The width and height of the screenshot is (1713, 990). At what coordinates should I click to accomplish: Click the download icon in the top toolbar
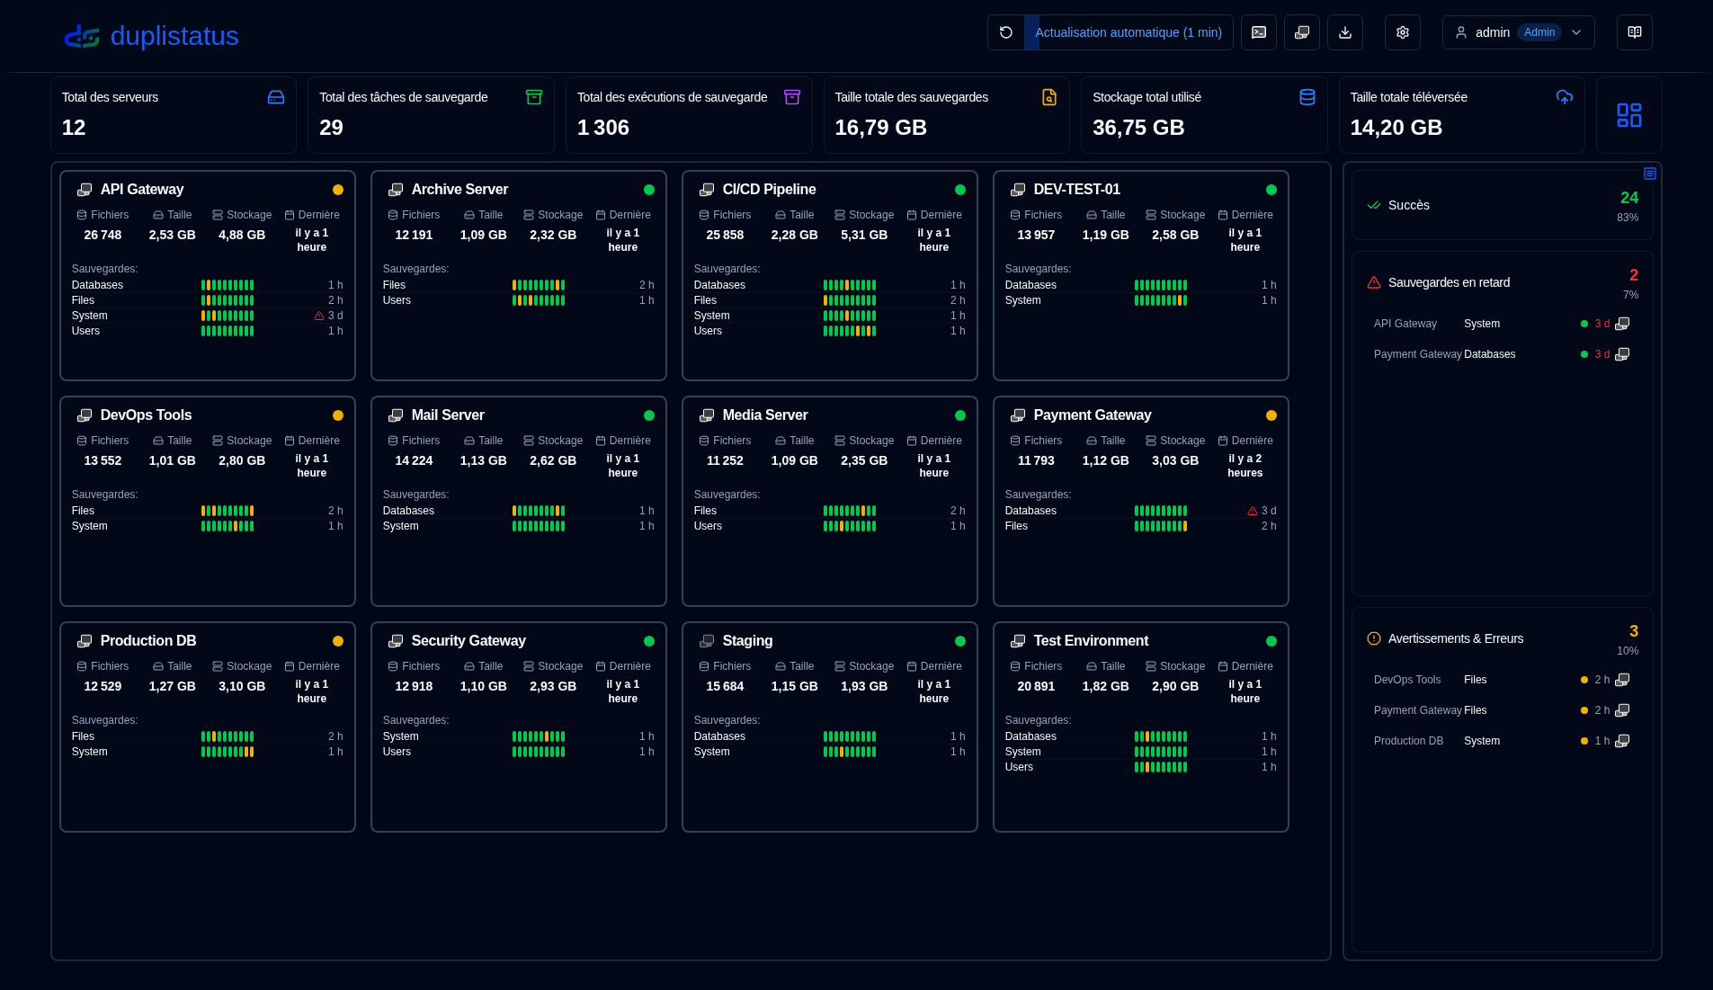pos(1345,31)
